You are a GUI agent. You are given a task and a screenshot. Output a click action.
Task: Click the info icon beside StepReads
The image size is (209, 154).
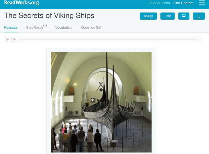pos(45,25)
